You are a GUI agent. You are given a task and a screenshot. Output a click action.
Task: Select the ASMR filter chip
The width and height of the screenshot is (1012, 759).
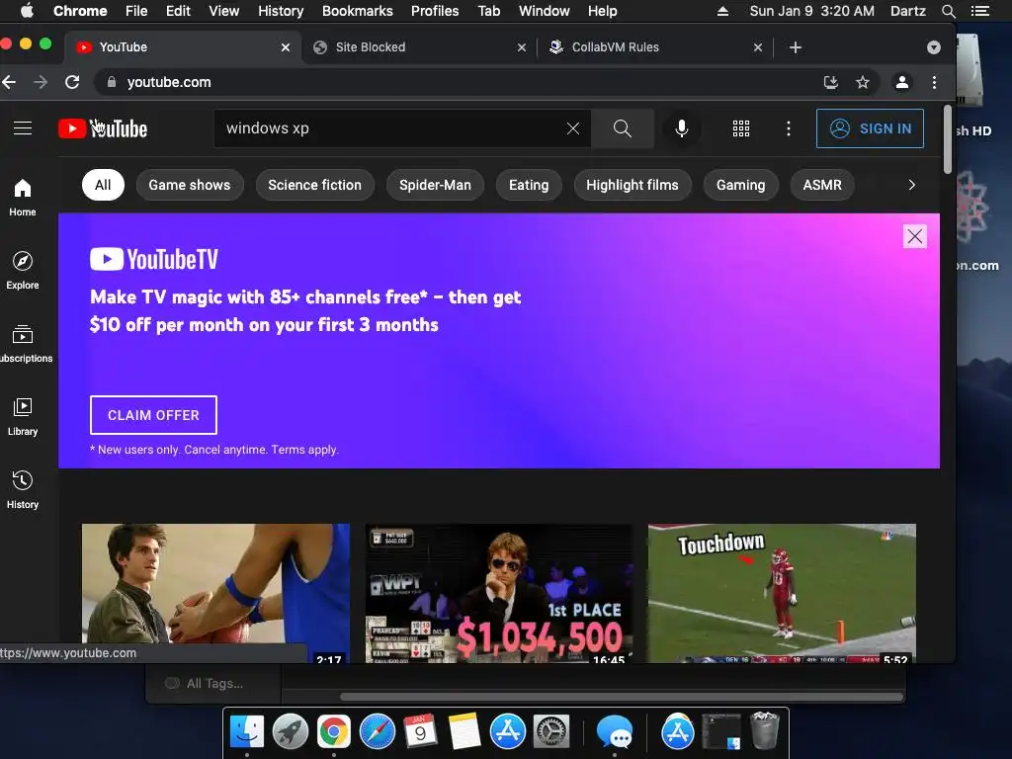pyautogui.click(x=822, y=185)
